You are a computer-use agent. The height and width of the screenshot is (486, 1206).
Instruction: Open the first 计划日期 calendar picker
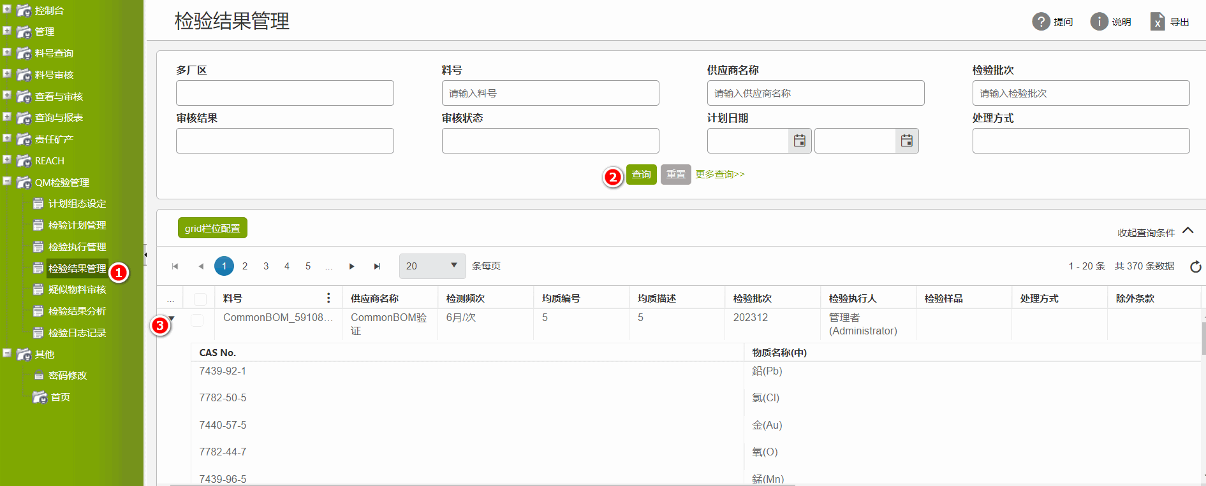799,141
